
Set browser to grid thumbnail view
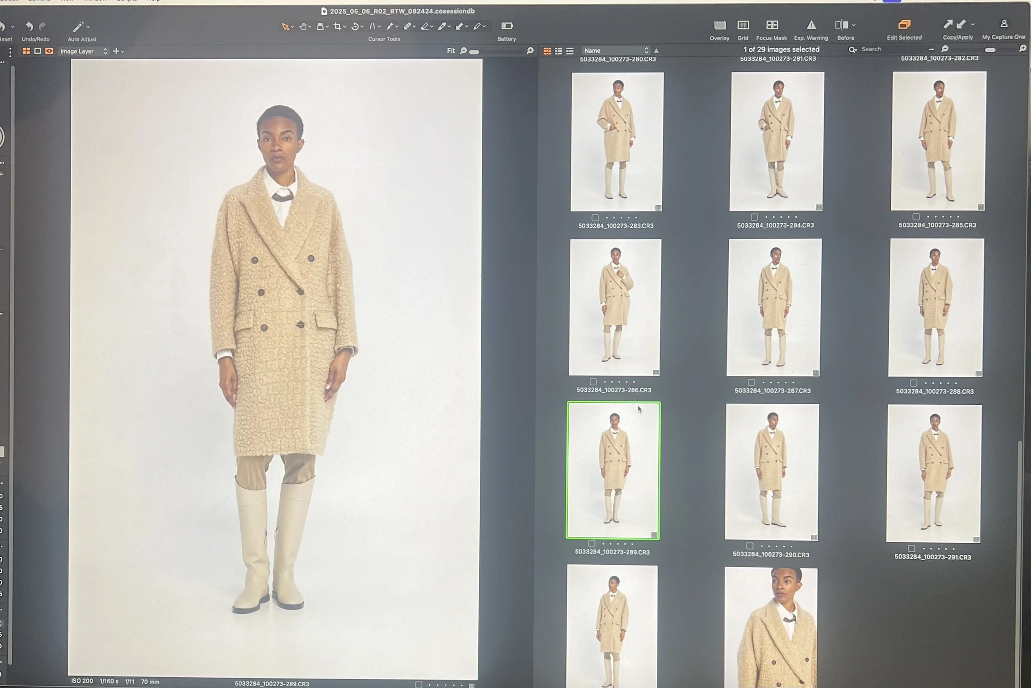tap(547, 52)
